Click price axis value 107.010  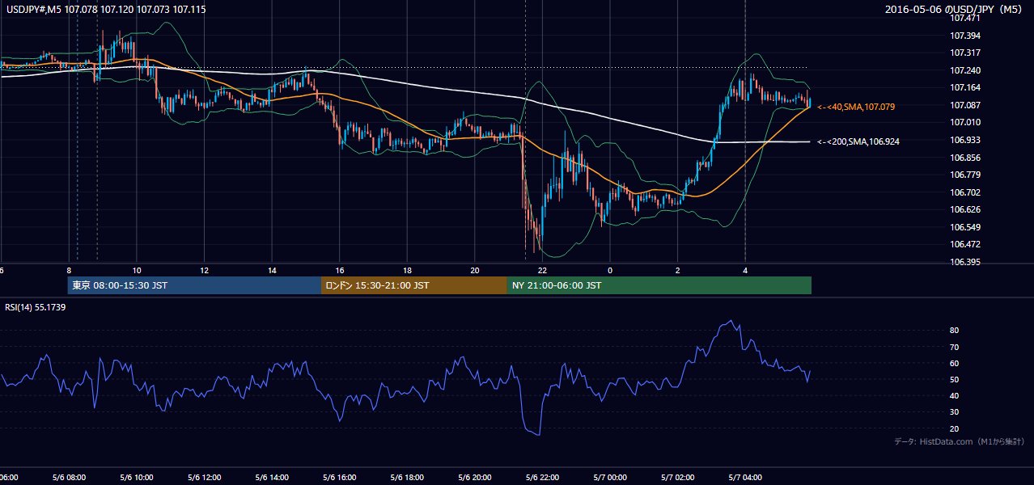tap(965, 122)
